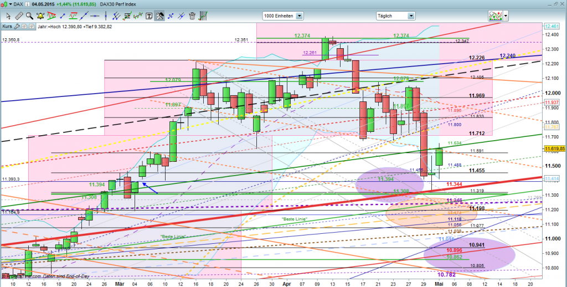Click the Kurs panel label
Viewport: 567px width, 287px height.
(x=7, y=27)
